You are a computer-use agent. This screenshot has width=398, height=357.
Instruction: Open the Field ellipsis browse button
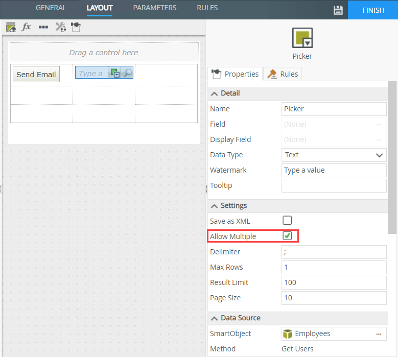click(x=379, y=124)
